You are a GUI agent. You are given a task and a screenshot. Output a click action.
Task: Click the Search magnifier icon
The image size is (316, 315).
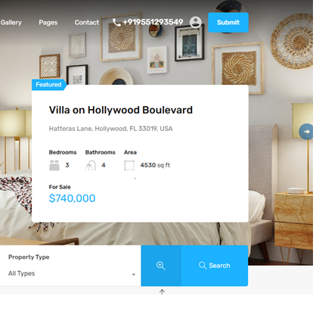click(203, 266)
